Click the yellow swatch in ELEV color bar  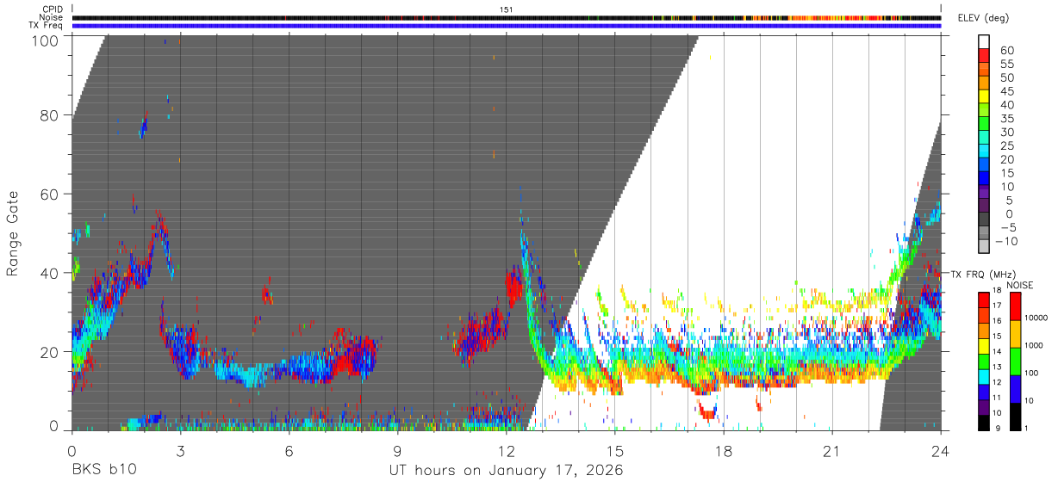(x=984, y=96)
